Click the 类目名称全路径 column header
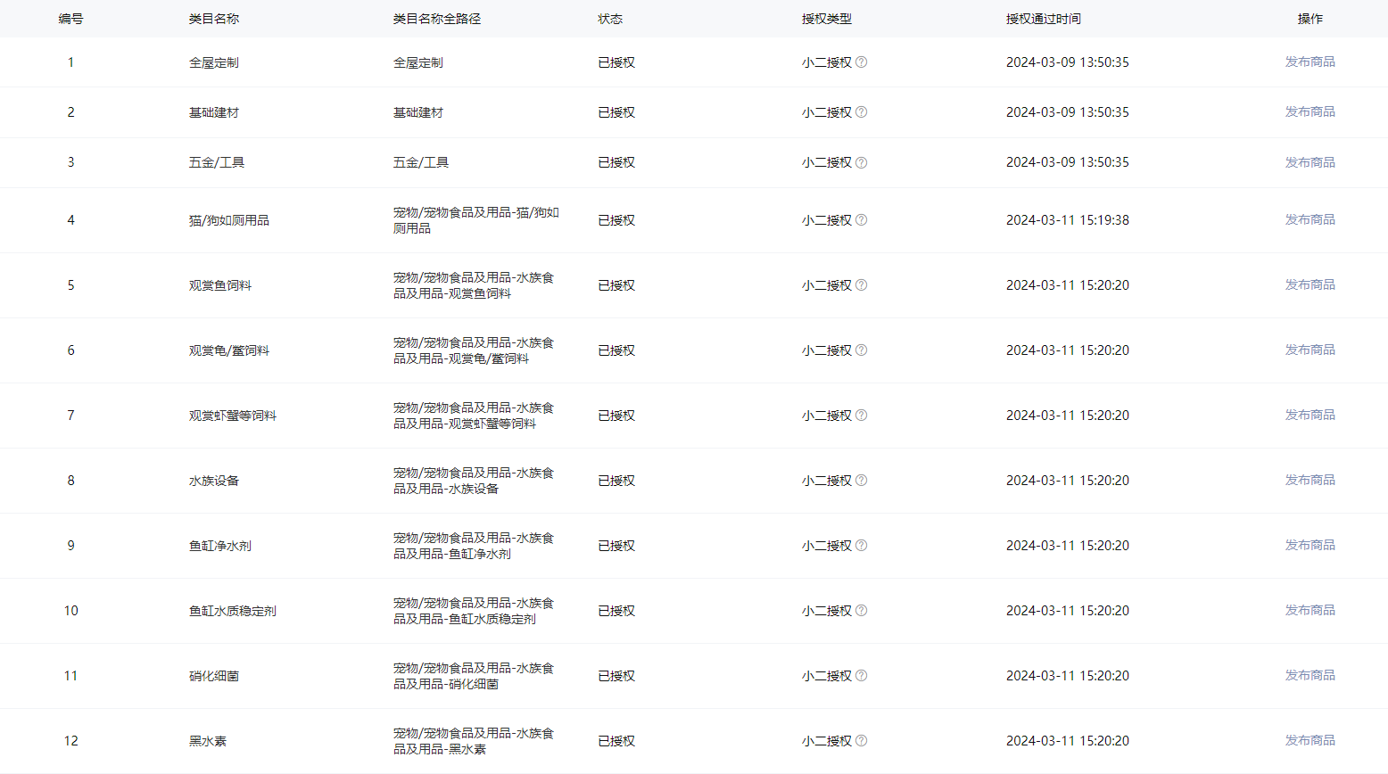 click(436, 19)
